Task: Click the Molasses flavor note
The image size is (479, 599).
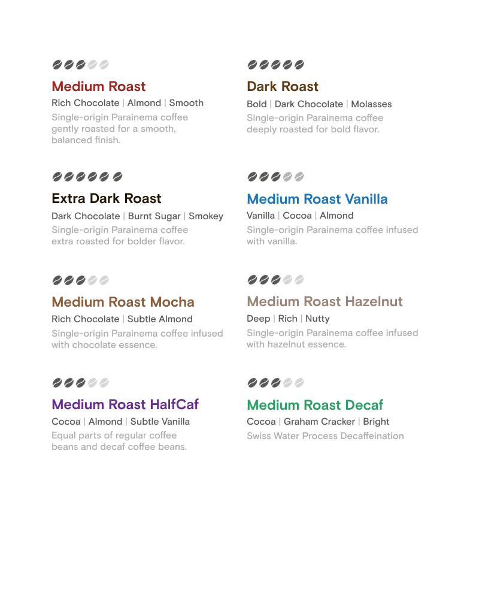Action: (x=371, y=104)
